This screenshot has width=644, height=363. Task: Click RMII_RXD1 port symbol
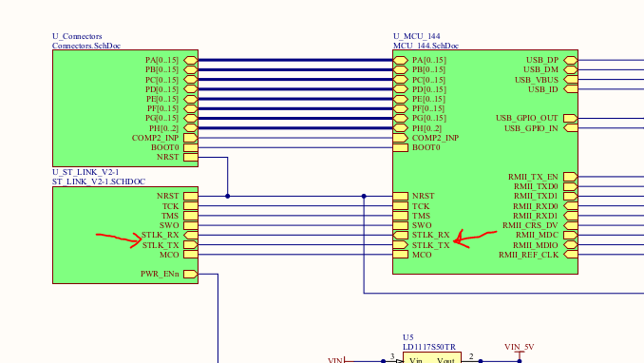(571, 216)
